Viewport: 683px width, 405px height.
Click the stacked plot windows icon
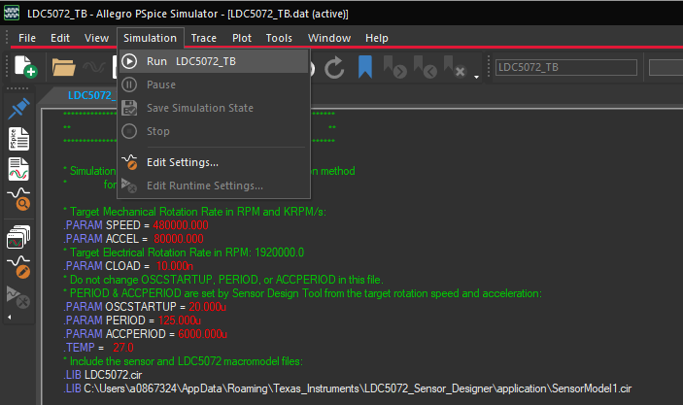(x=19, y=234)
